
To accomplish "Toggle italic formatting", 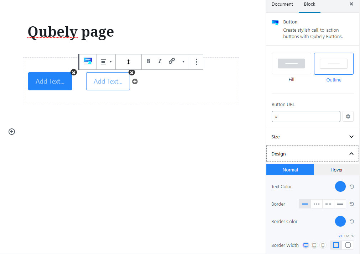I will (x=160, y=61).
